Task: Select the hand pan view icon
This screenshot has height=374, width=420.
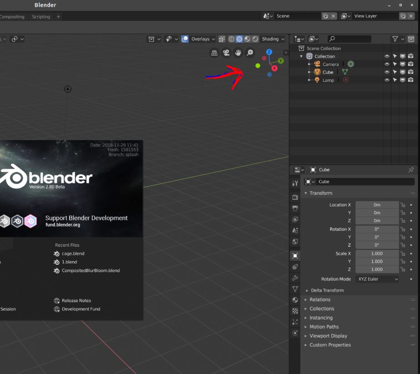Action: tap(238, 53)
